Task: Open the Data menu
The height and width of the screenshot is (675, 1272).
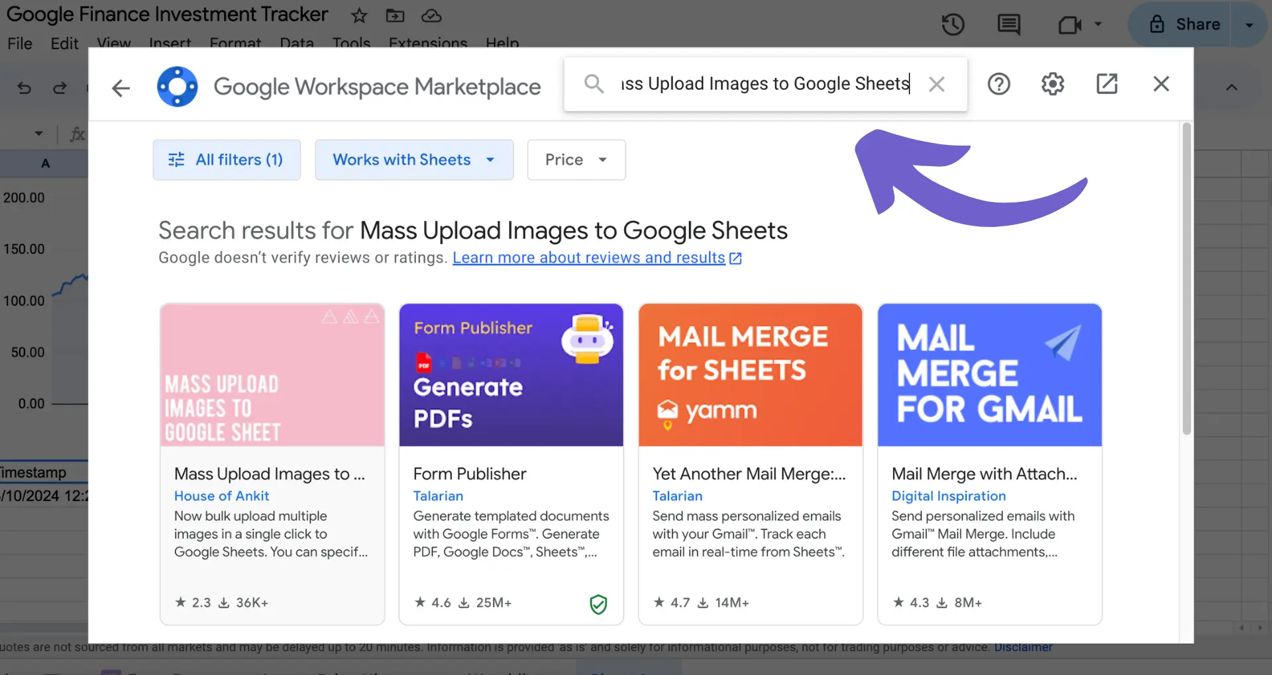Action: (x=297, y=44)
